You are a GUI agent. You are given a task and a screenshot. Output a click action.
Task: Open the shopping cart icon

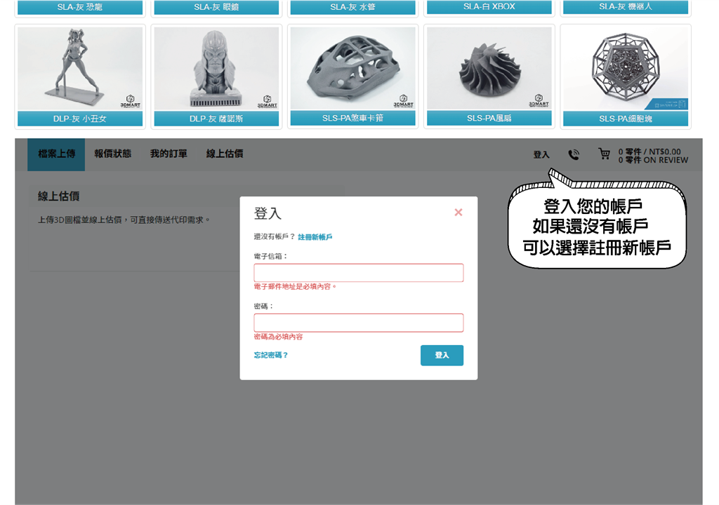603,154
